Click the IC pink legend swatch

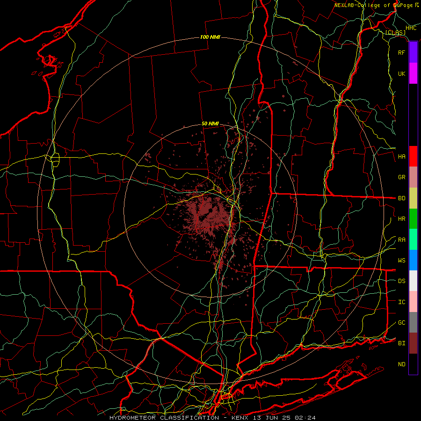coord(413,302)
